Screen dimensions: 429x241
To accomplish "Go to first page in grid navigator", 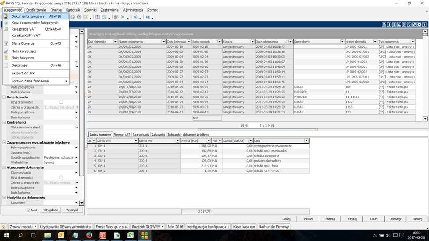I will pos(242,125).
